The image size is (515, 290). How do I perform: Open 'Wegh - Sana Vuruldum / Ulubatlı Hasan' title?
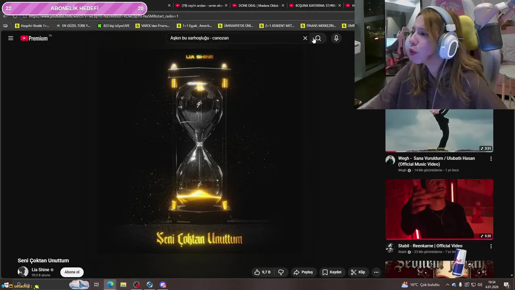437,161
